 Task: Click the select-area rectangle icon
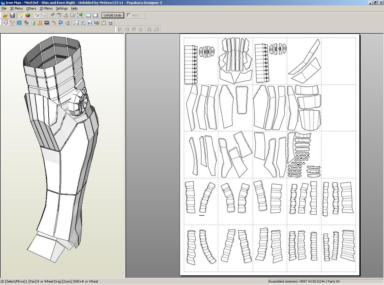pyautogui.click(x=76, y=22)
